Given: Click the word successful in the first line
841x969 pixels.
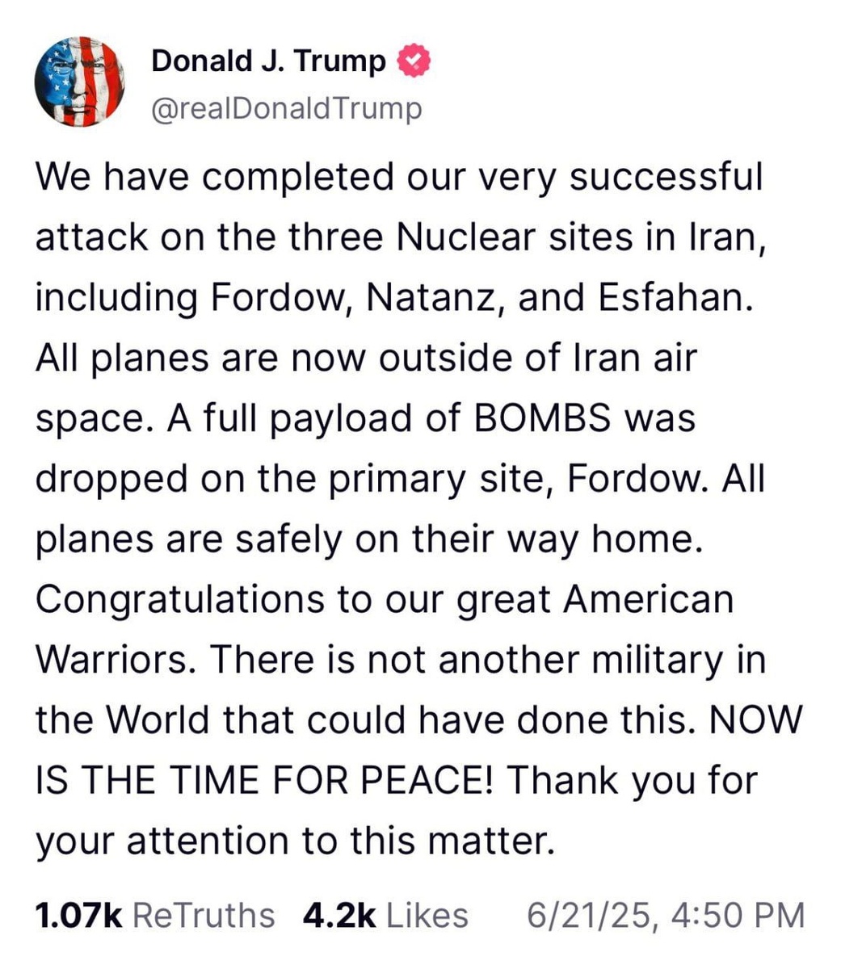Looking at the screenshot, I should point(666,178).
